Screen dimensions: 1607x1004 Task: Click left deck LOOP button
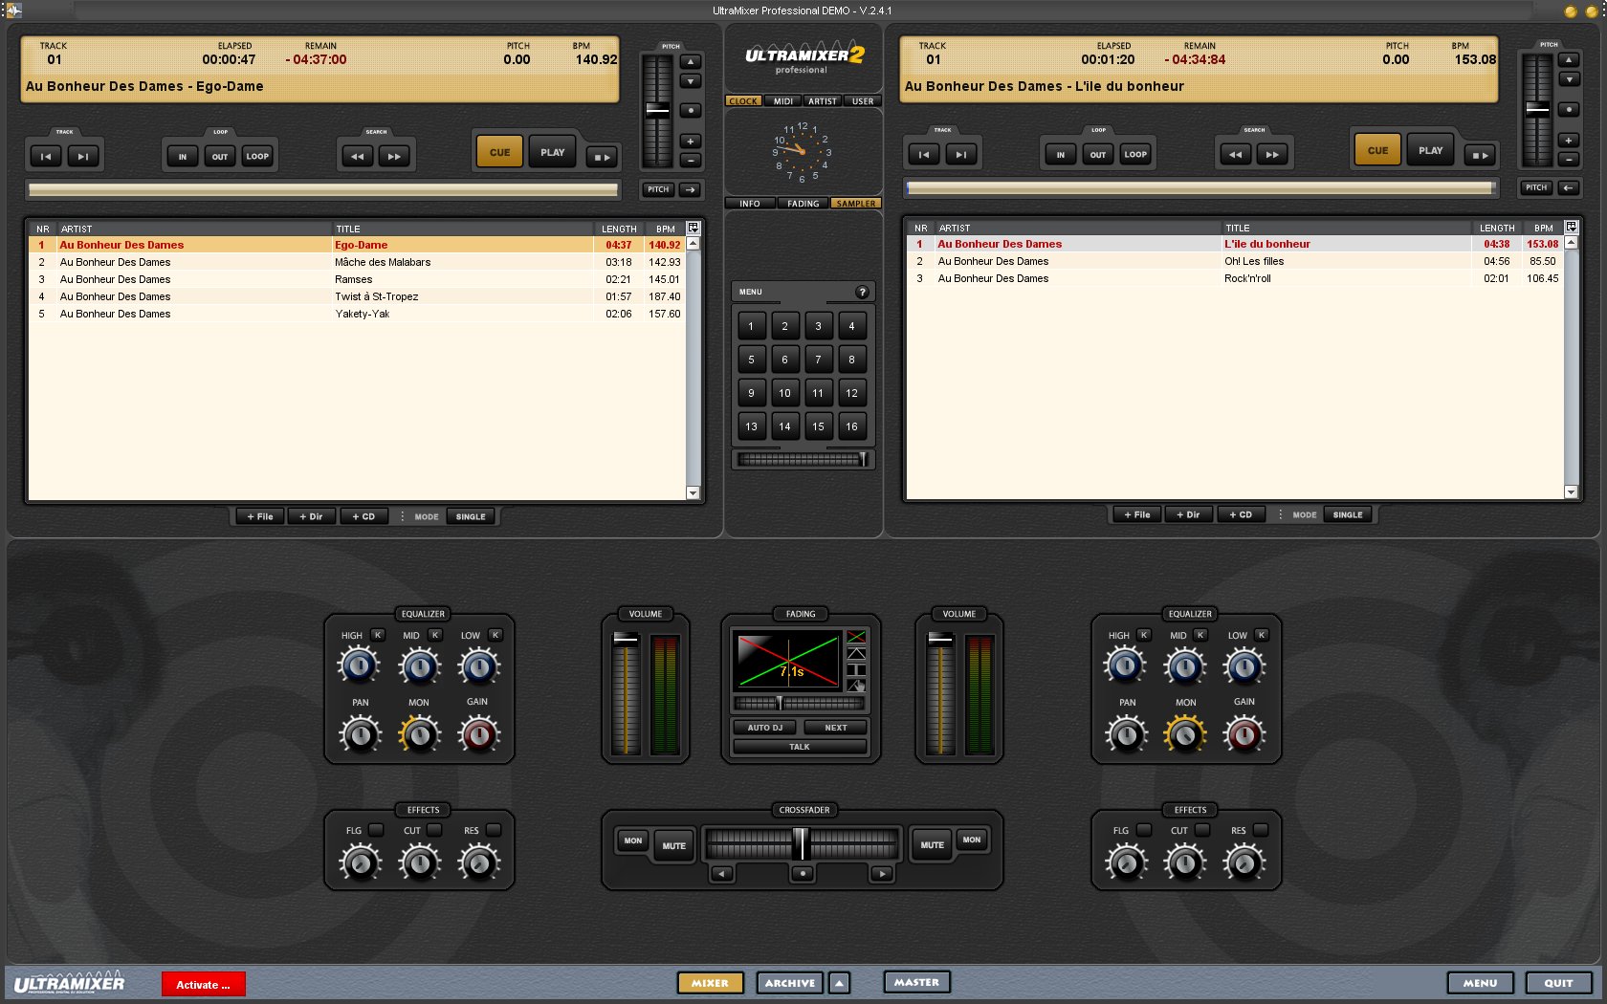[x=257, y=156]
